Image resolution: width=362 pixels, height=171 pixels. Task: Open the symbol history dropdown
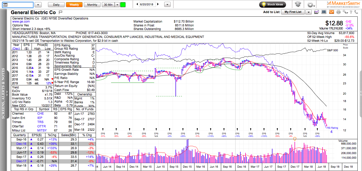point(38,5)
